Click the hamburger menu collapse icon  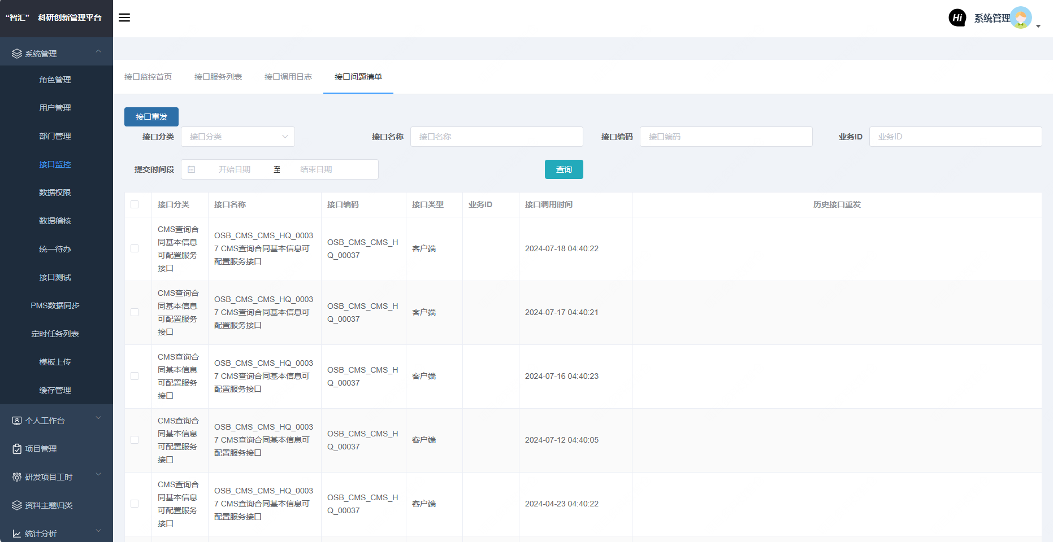point(124,18)
